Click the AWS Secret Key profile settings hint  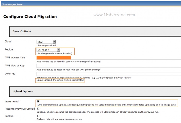68,70
